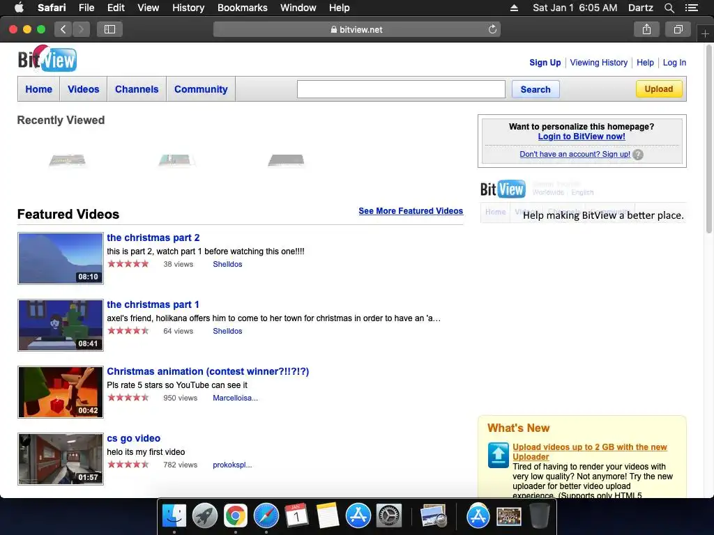This screenshot has width=714, height=535.
Task: Open the 08:10 video thumbnail
Action: click(61, 258)
